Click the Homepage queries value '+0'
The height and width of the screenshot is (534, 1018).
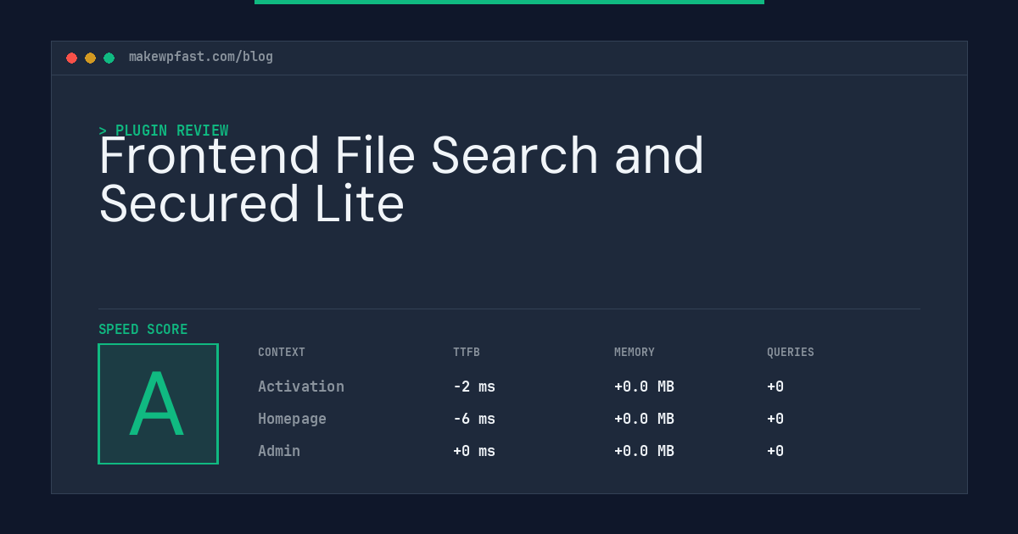pyautogui.click(x=775, y=419)
